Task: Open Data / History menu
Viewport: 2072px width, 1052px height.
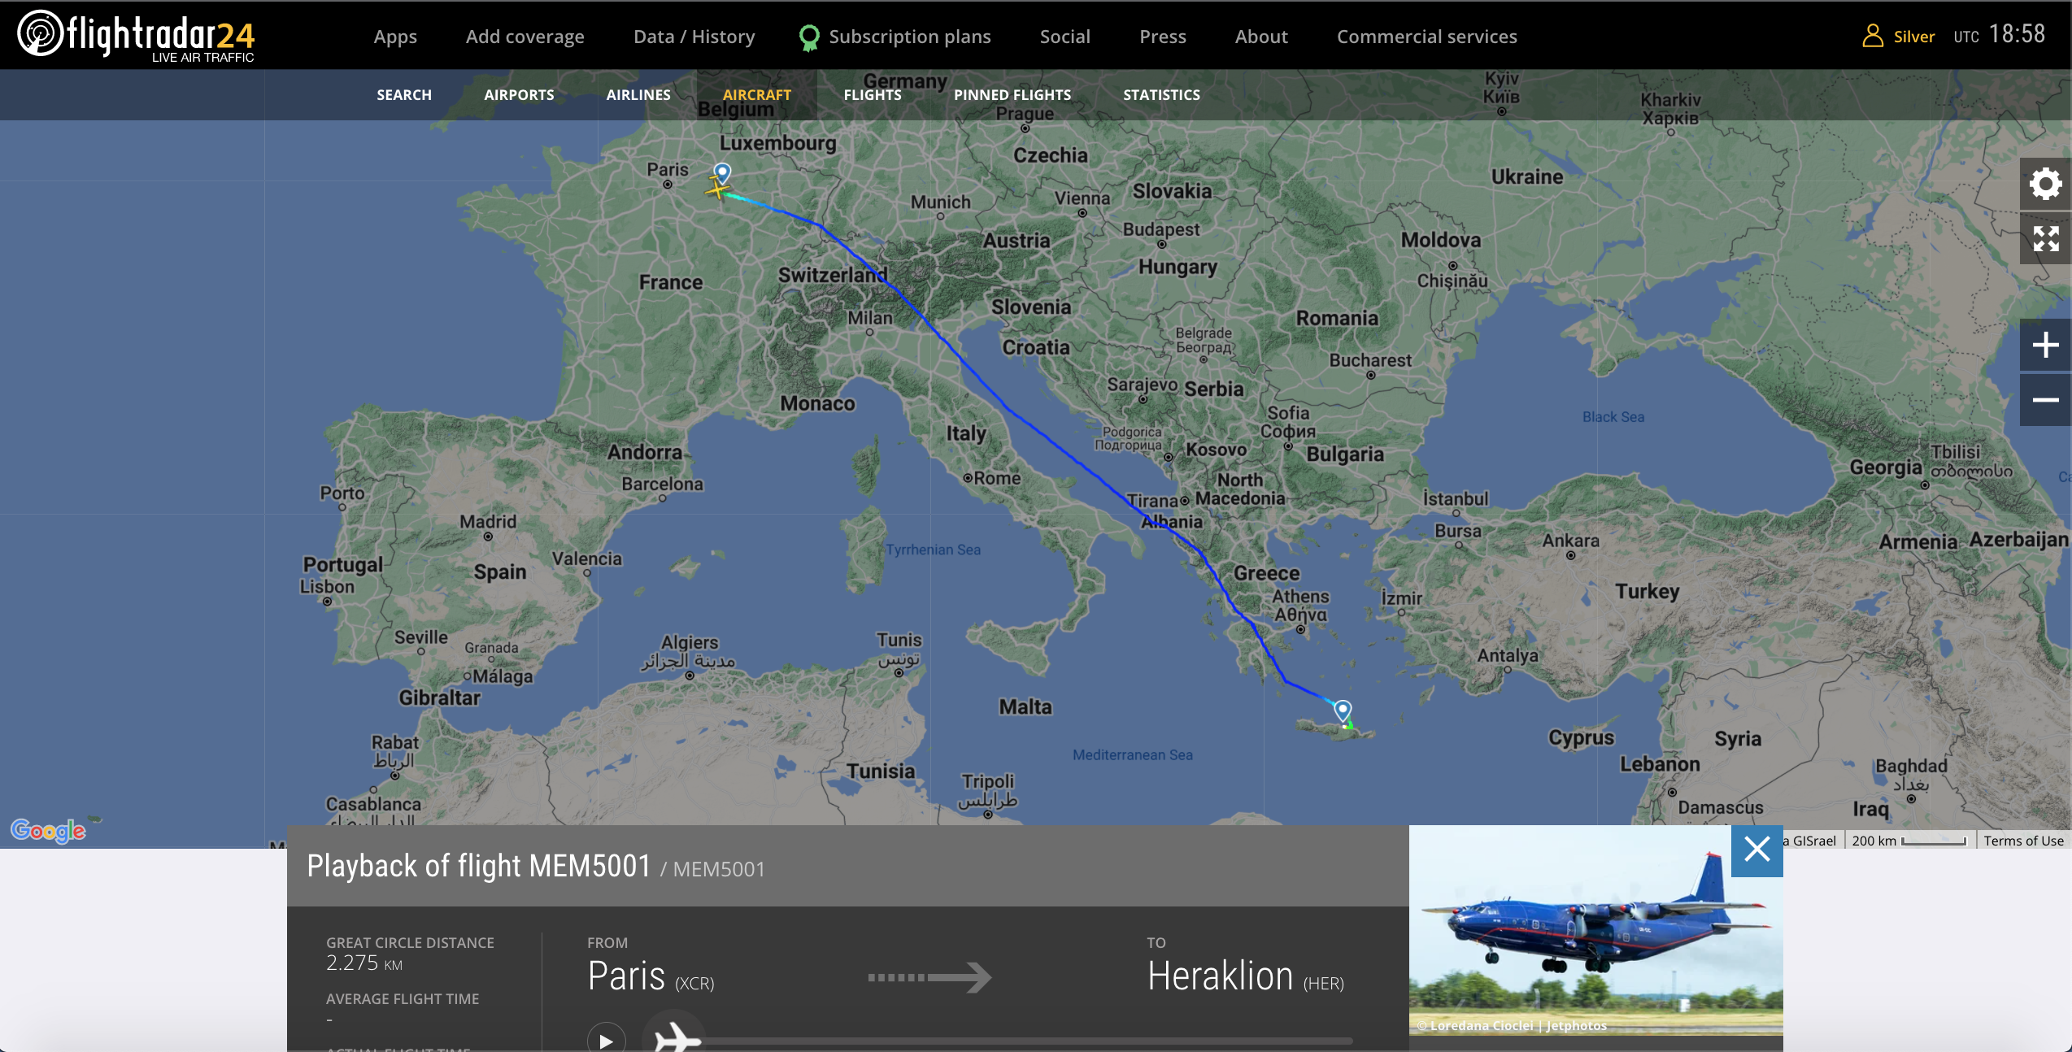Action: click(694, 37)
